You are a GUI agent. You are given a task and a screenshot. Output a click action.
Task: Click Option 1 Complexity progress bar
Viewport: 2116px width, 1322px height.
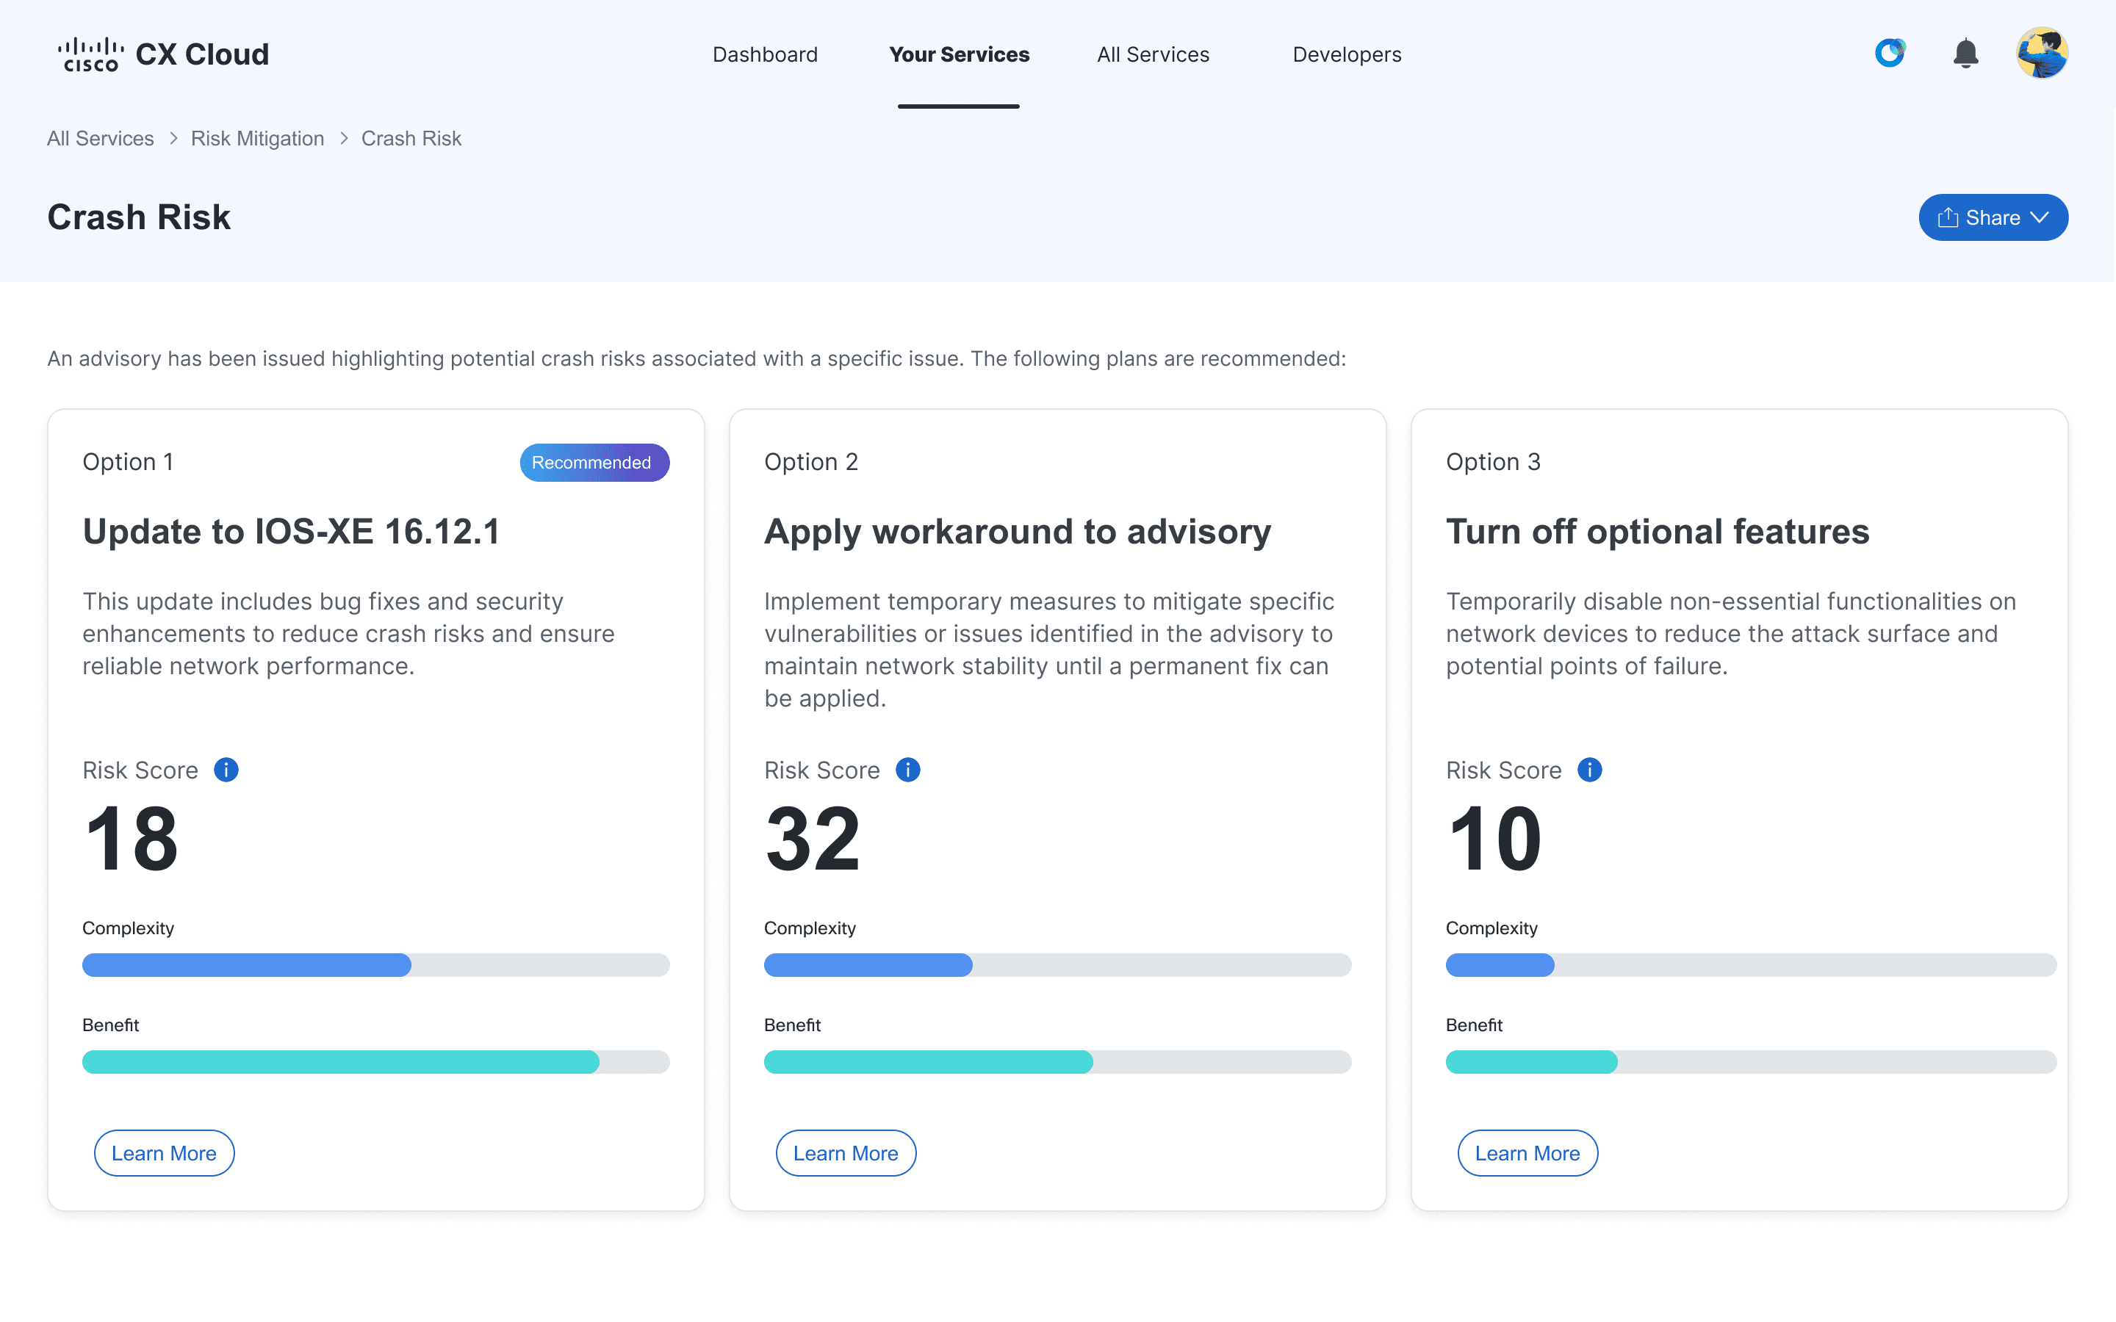point(375,964)
